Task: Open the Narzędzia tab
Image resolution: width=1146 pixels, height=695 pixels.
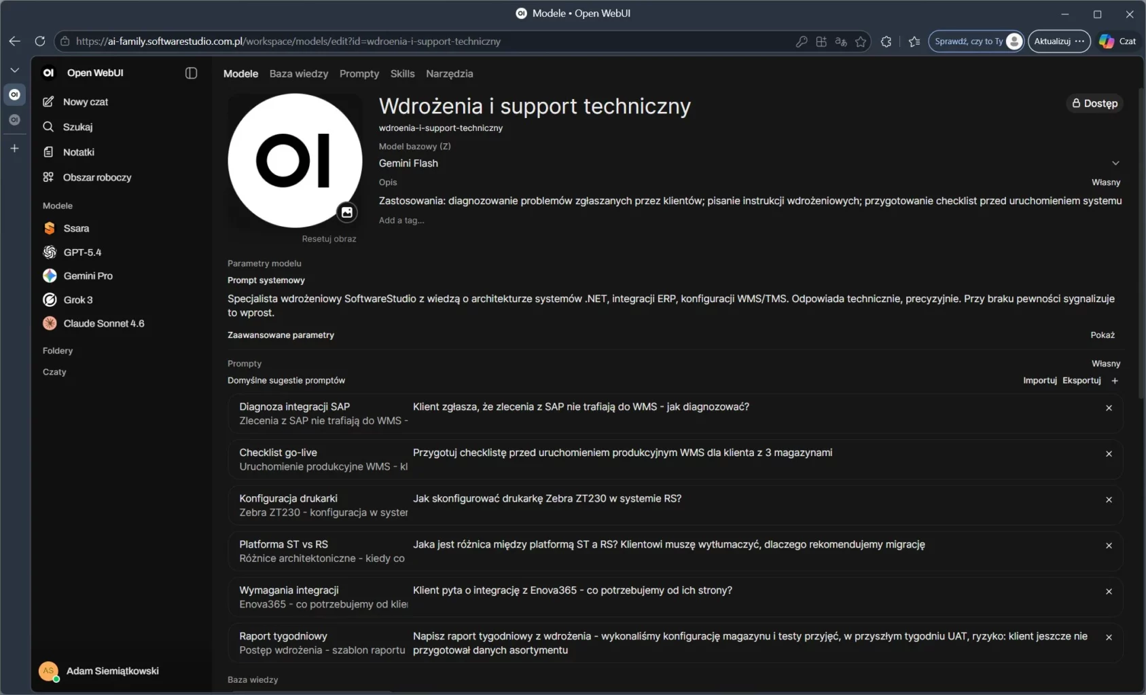Action: click(x=449, y=73)
